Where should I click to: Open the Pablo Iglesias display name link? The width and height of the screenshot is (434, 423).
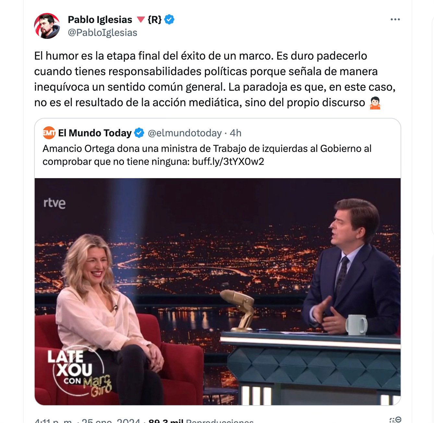100,19
